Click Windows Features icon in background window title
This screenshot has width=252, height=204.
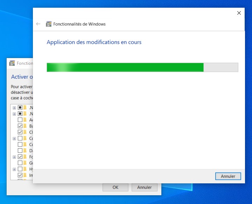click(x=12, y=63)
